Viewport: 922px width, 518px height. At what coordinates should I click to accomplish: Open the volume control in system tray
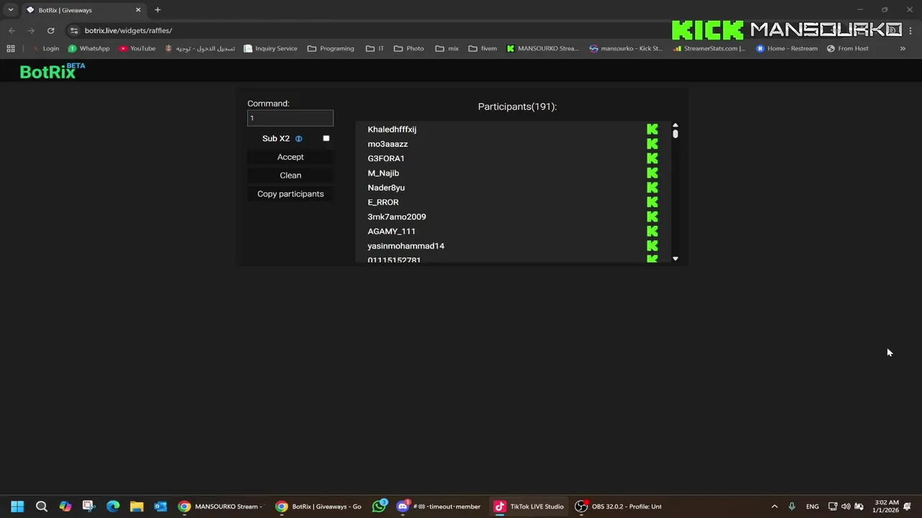pyautogui.click(x=846, y=506)
